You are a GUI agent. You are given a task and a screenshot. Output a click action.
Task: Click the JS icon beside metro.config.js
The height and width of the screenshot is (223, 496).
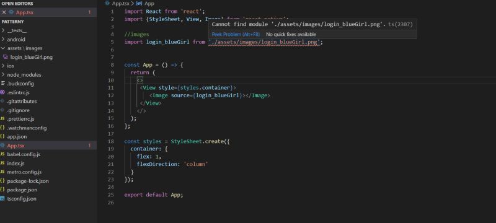pyautogui.click(x=2, y=172)
